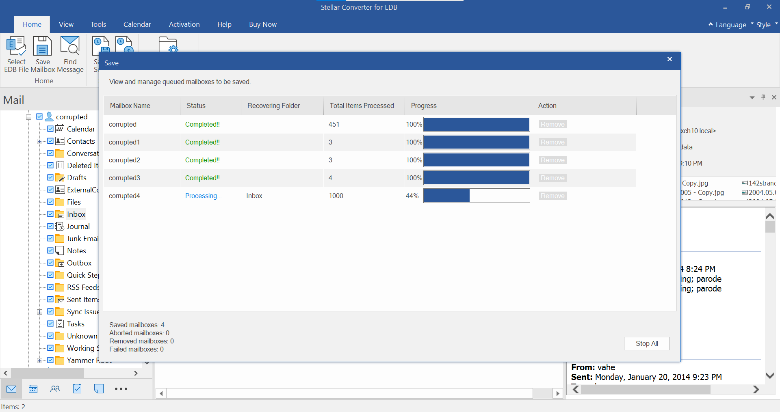Toggle the Files folder checkbox

click(50, 202)
